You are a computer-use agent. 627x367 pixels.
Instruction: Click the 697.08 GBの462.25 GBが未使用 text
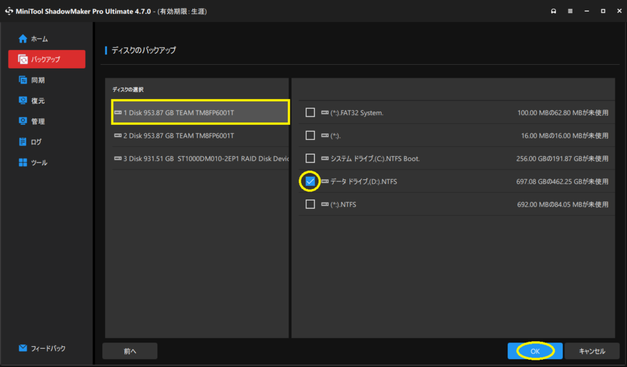tap(562, 182)
